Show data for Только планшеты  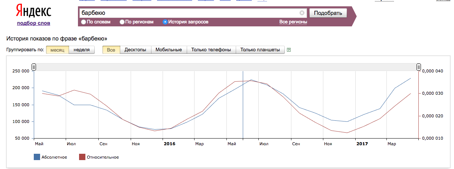coord(260,50)
